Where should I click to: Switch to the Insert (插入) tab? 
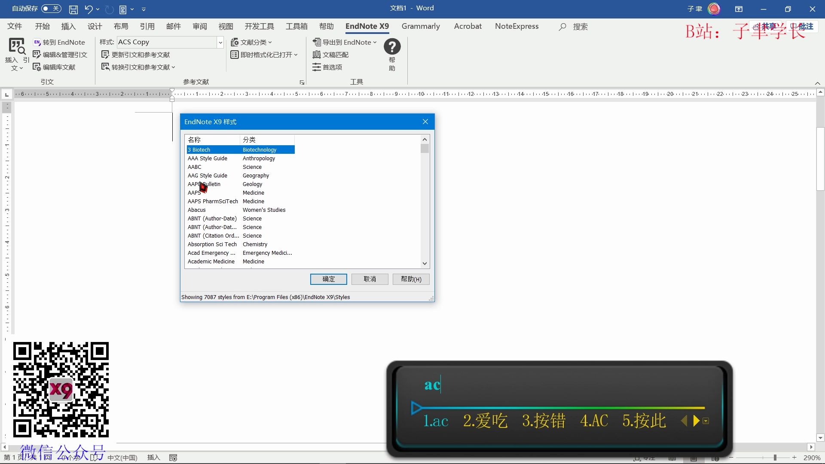tap(68, 26)
